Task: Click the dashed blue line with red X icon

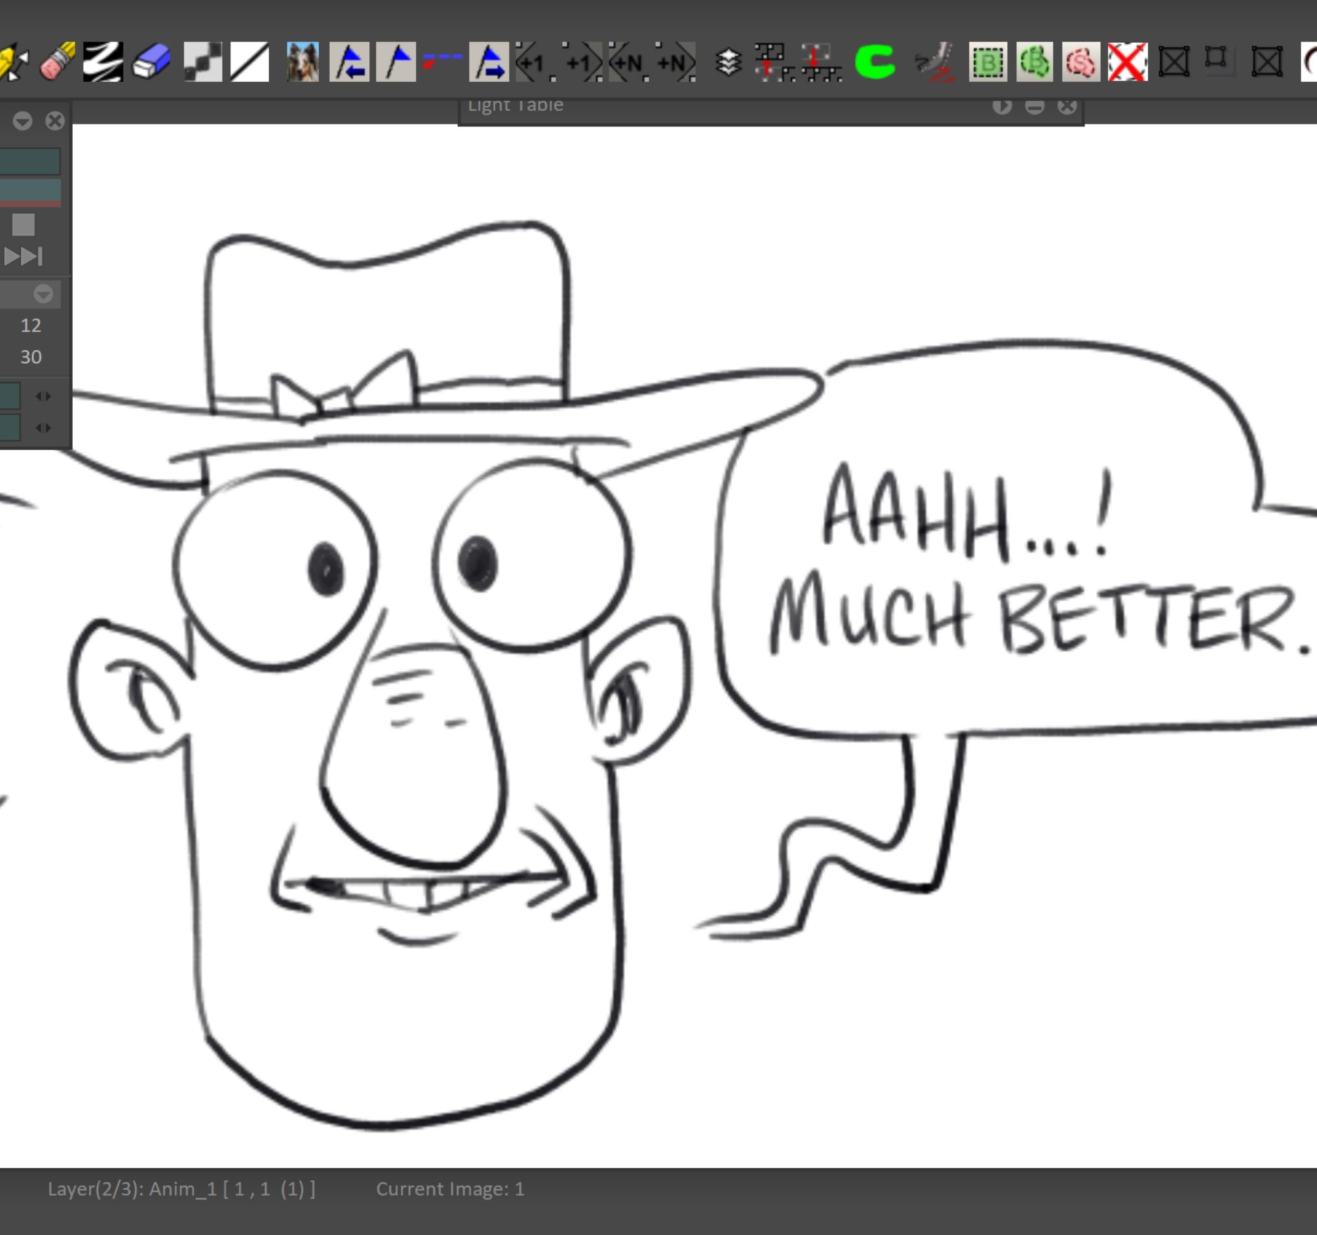Action: pyautogui.click(x=442, y=61)
